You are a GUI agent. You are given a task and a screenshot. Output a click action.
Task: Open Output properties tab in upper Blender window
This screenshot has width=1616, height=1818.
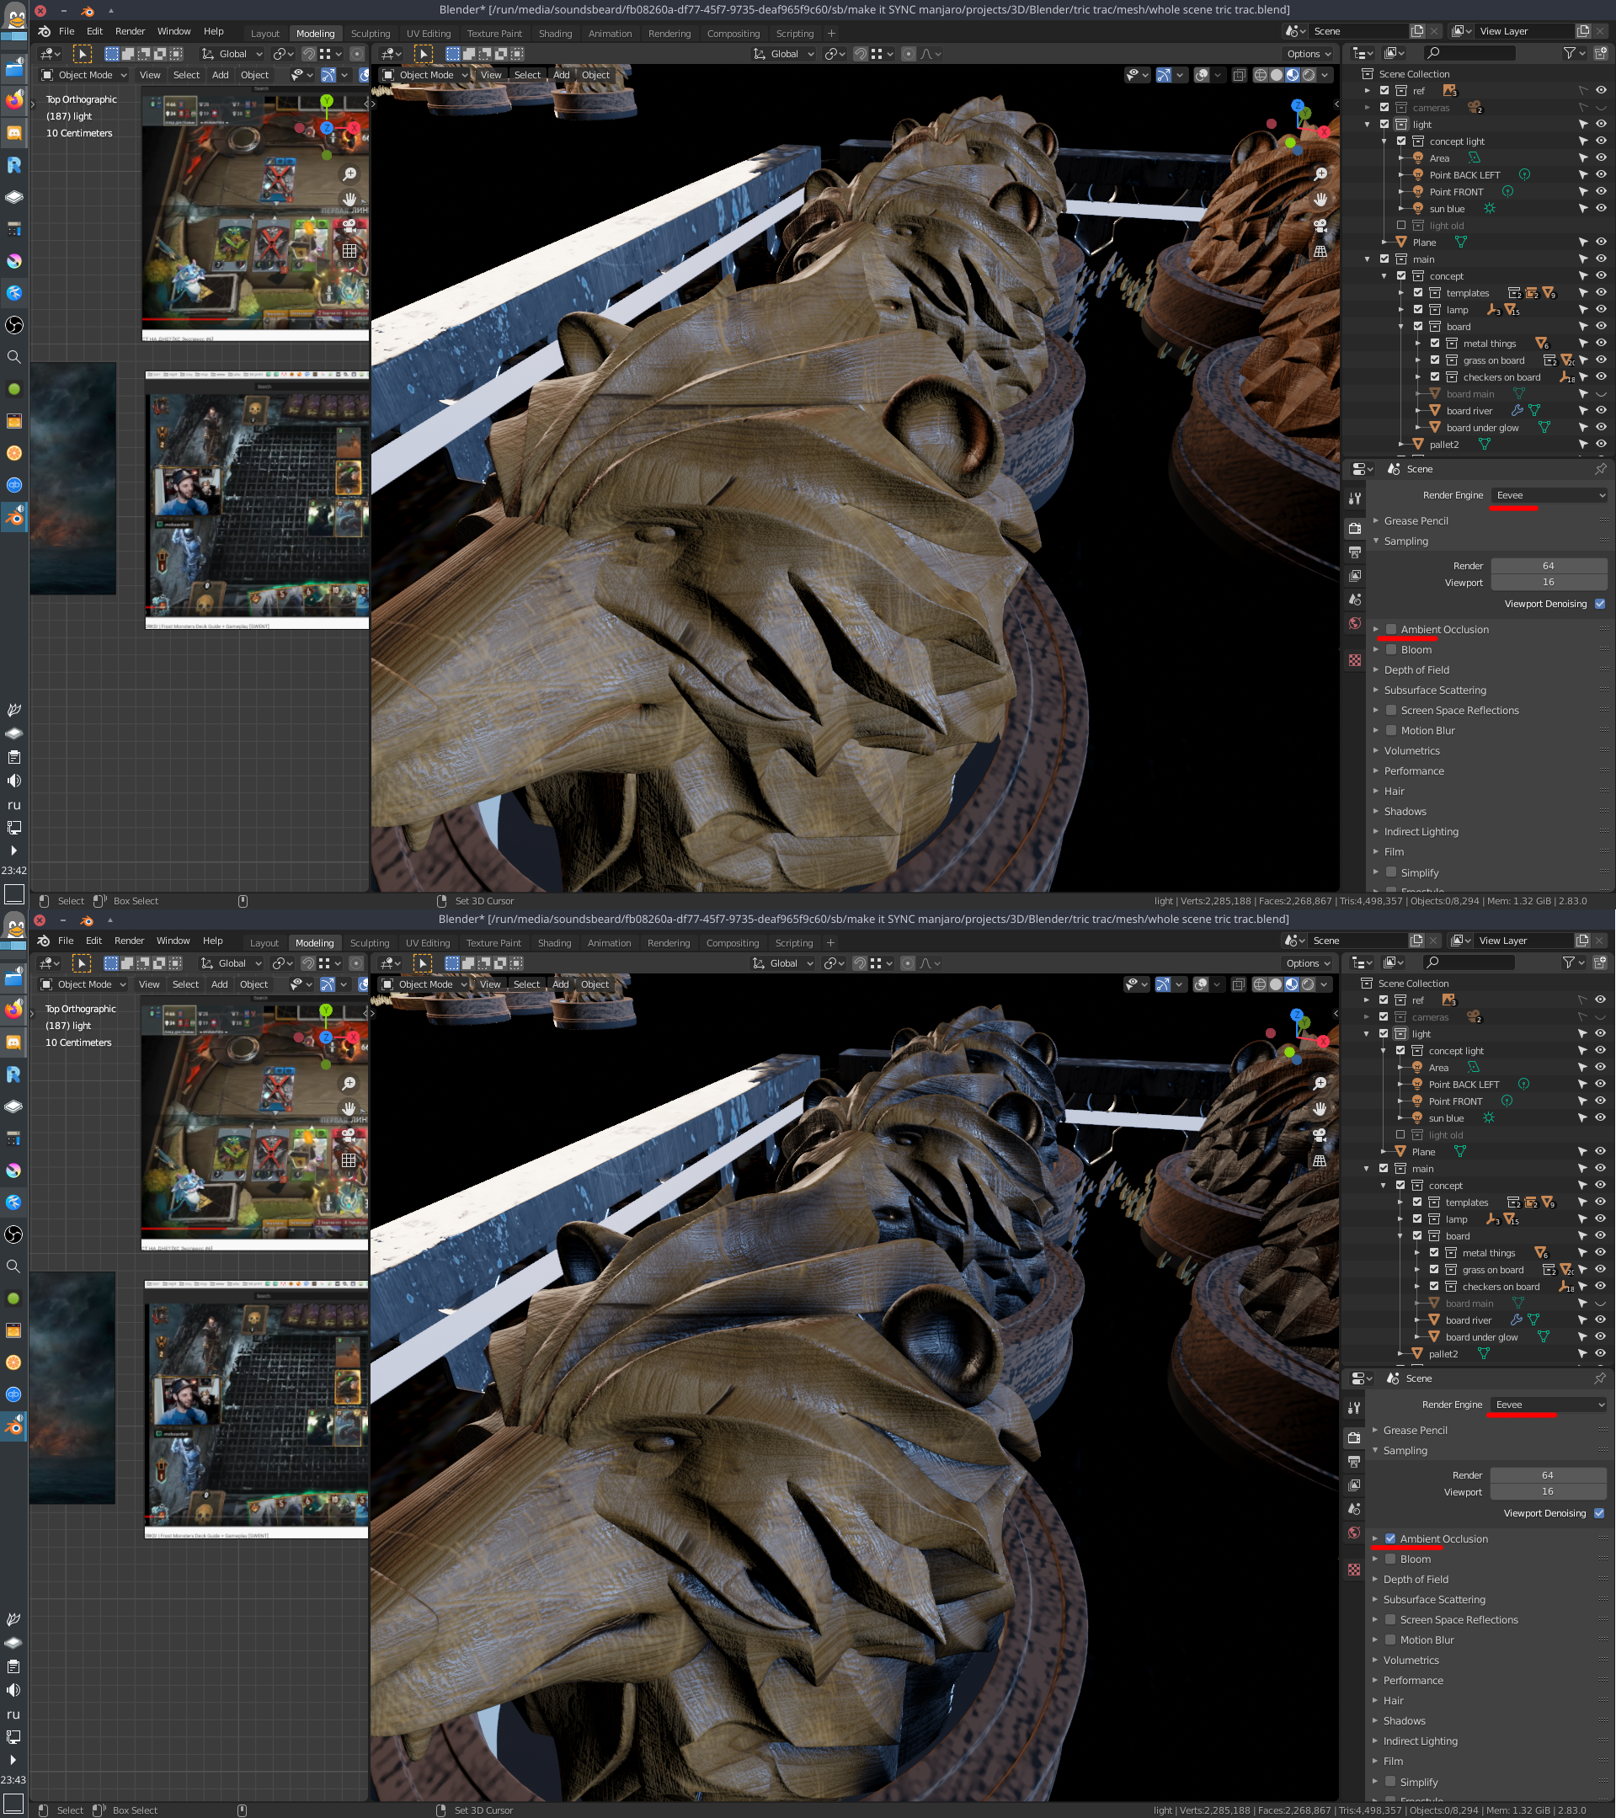click(x=1354, y=552)
